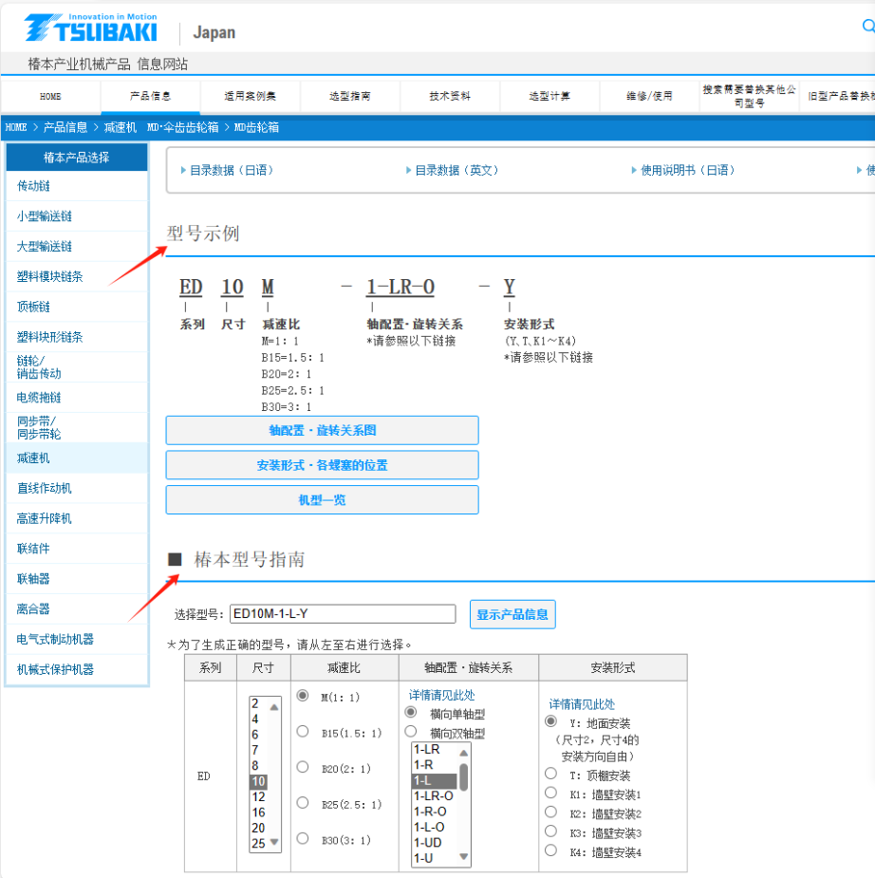
Task: Click 减速机 in the sidebar
Action: pyautogui.click(x=33, y=458)
